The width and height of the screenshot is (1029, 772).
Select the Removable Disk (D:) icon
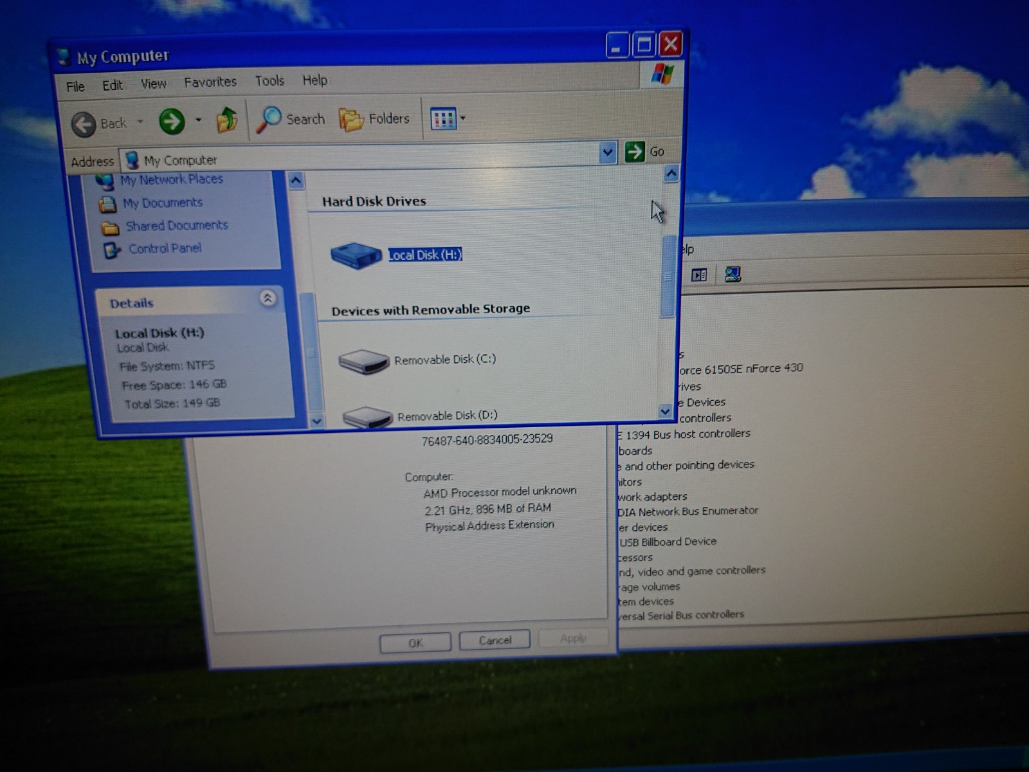click(x=368, y=416)
